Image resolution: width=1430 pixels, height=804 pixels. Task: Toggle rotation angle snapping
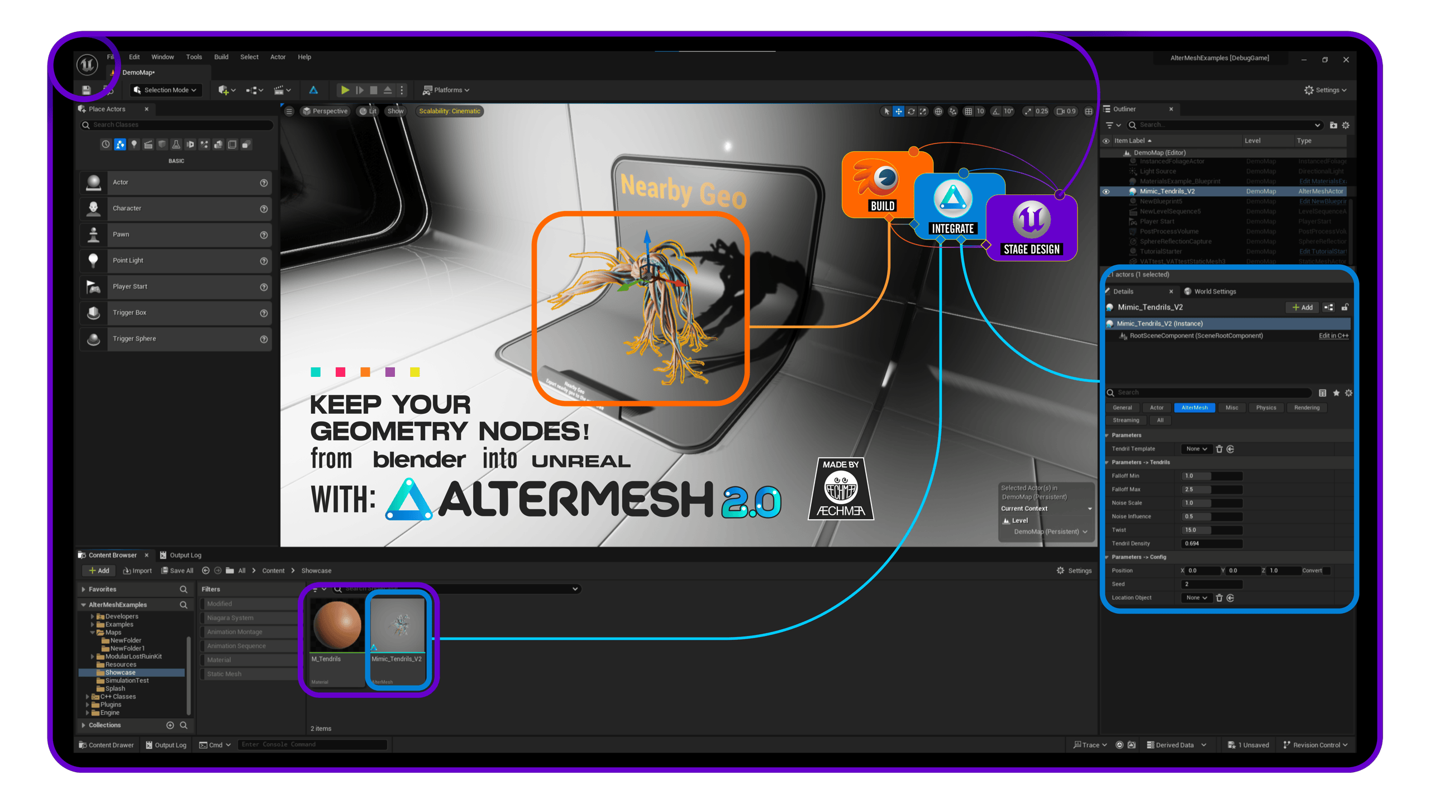[x=996, y=111]
